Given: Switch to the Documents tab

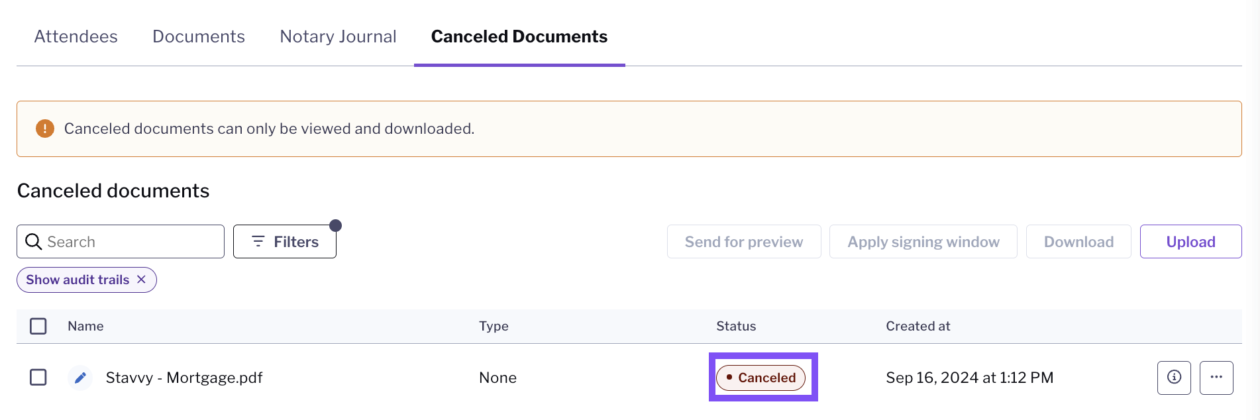Looking at the screenshot, I should (x=199, y=36).
